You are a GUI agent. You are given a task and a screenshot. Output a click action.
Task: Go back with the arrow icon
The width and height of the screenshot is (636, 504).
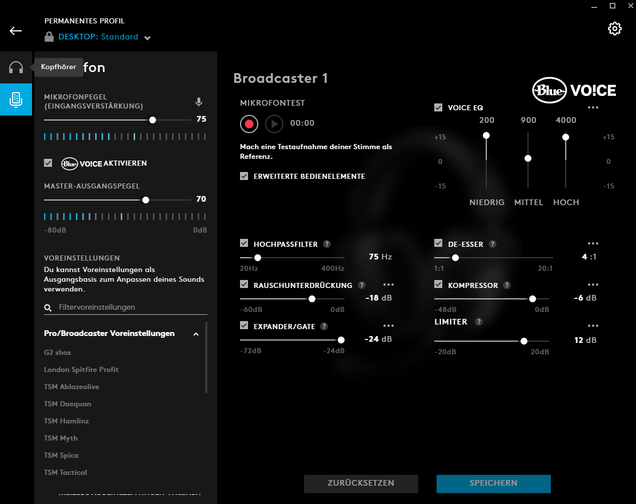tap(16, 31)
